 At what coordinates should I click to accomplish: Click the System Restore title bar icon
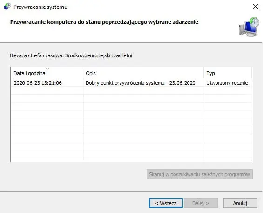point(7,7)
